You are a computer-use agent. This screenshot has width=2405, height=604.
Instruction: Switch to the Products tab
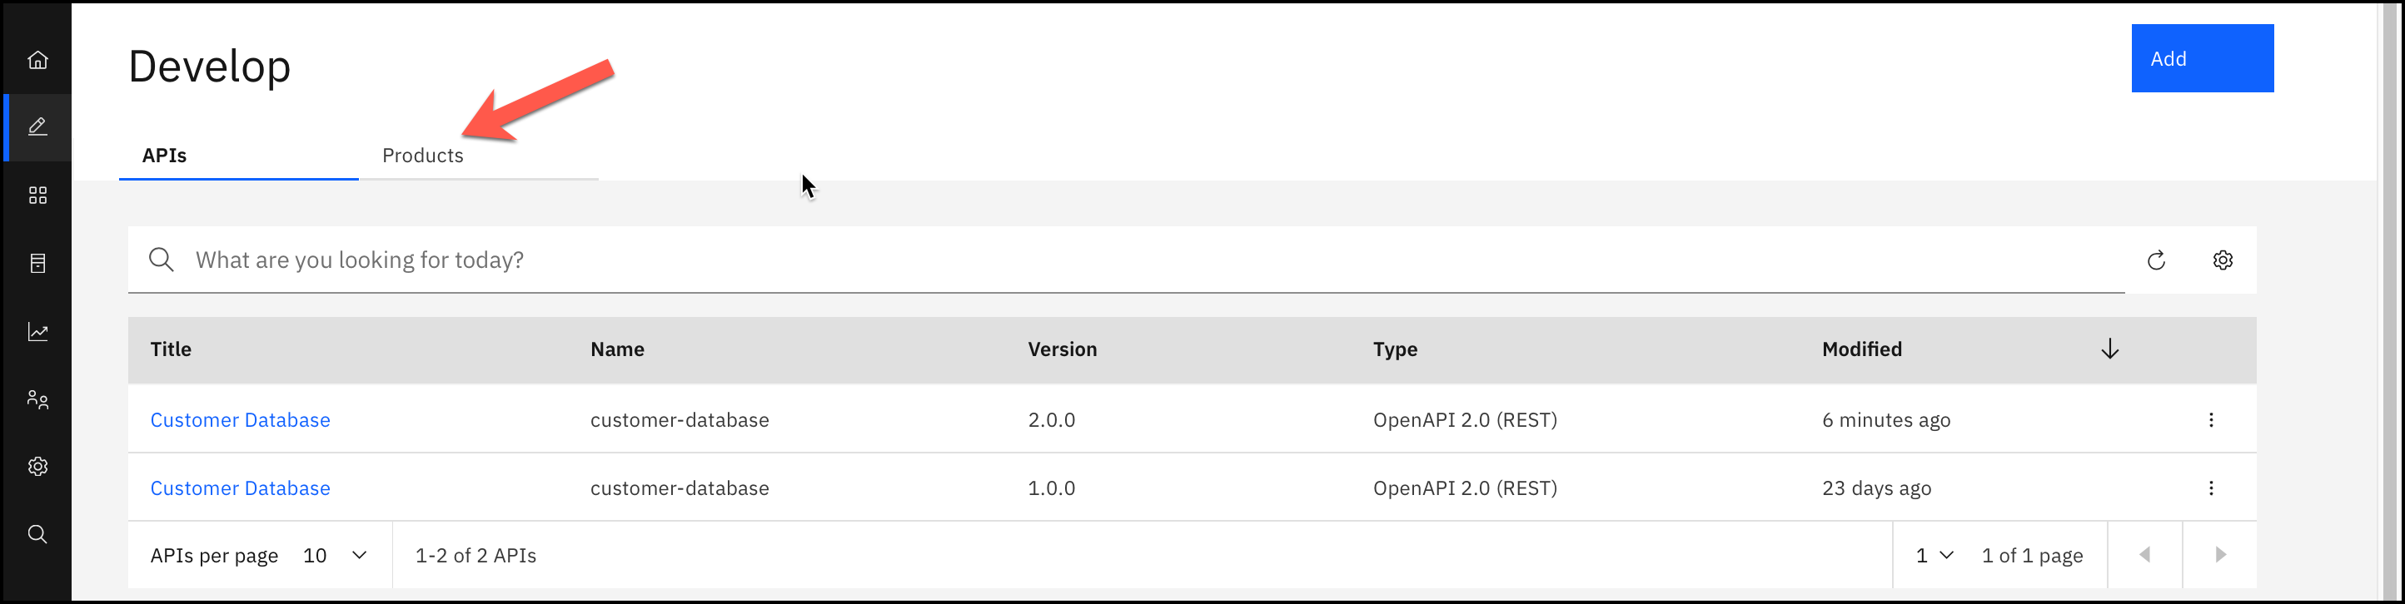(423, 156)
